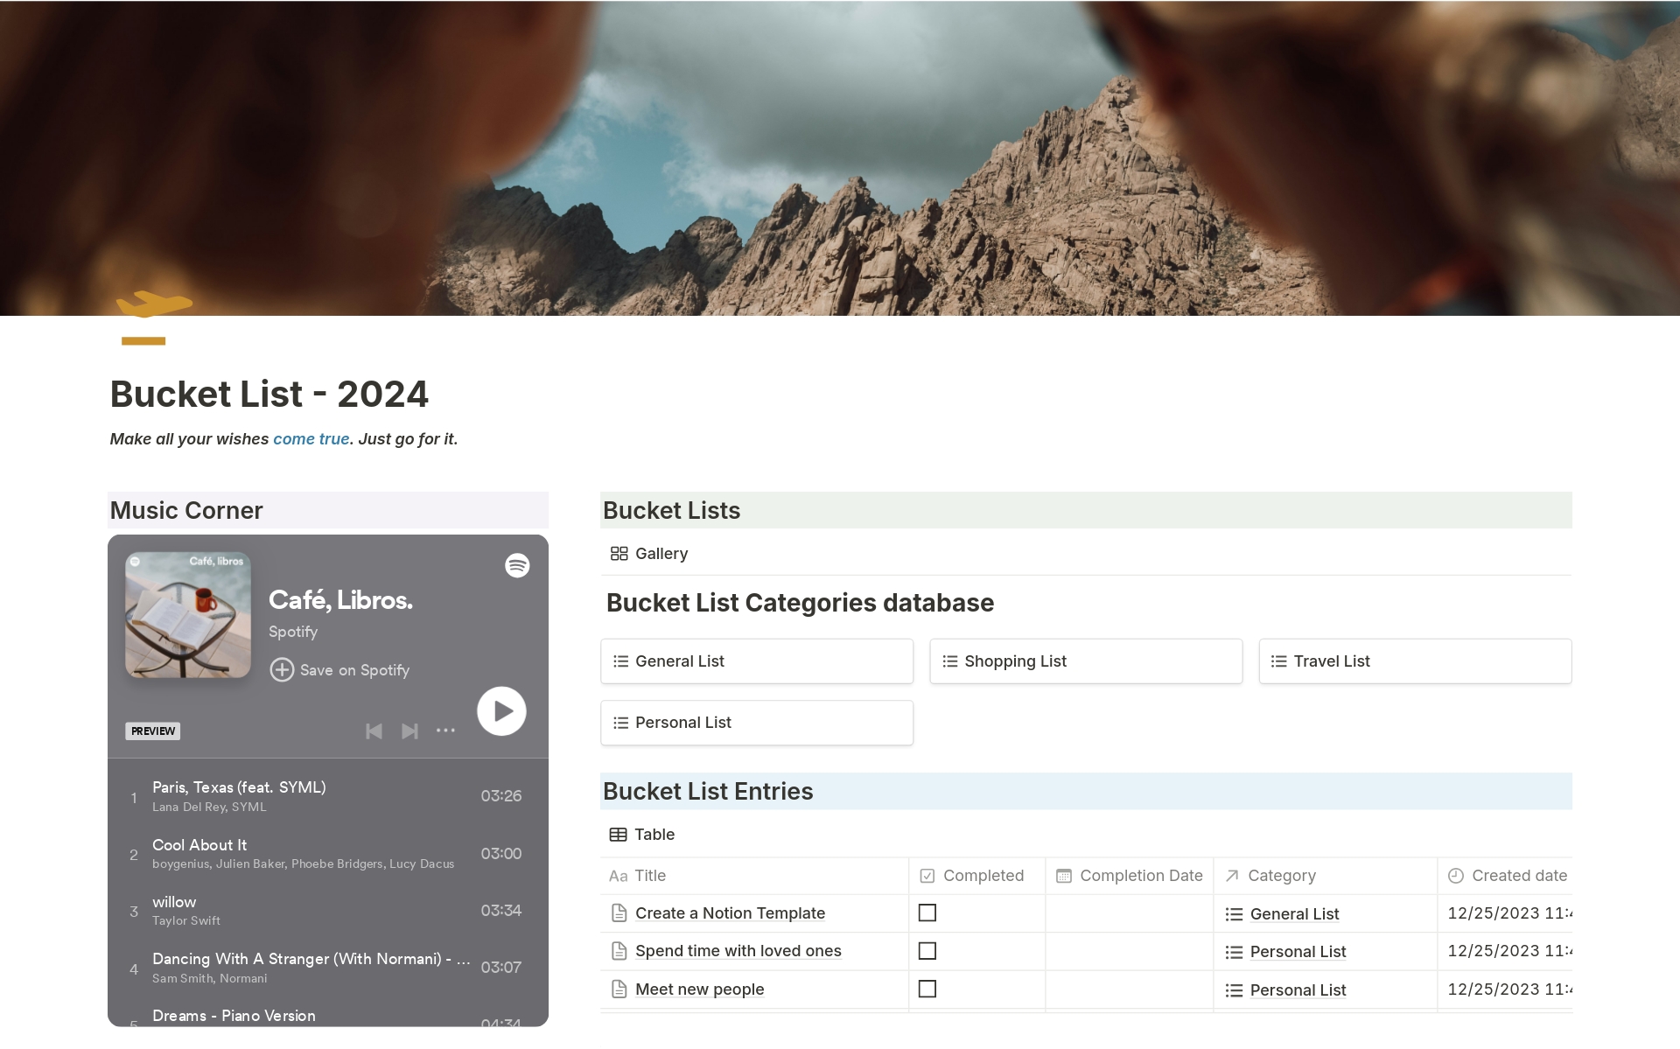The height and width of the screenshot is (1049, 1680).
Task: Open the Title column header options
Action: point(649,876)
